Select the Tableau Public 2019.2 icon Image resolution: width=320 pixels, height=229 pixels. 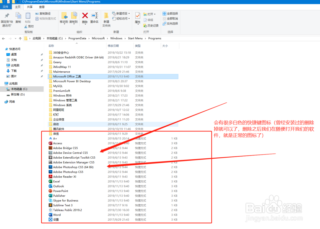[x=51, y=210]
